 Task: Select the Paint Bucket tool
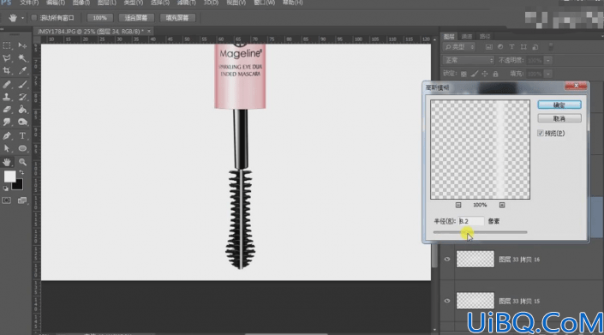[22, 110]
